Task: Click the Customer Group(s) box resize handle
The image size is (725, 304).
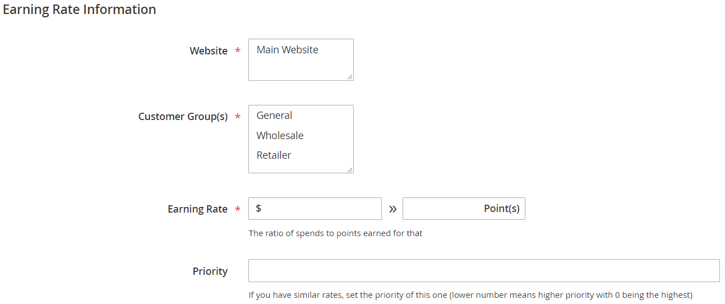Action: tap(350, 169)
